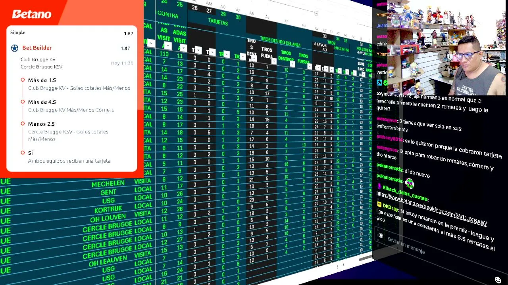508x285 pixels.
Task: Click the green verified badge in chat
Action: [385, 83]
